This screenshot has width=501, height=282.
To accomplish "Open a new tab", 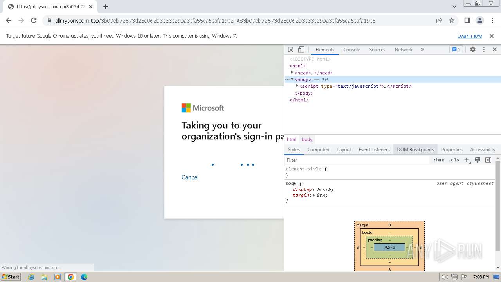I will pyautogui.click(x=106, y=7).
